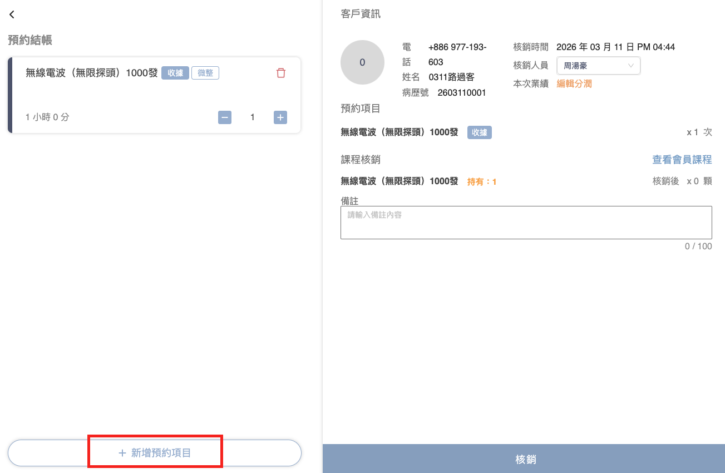Open 查看會員課程 link

[x=682, y=160]
